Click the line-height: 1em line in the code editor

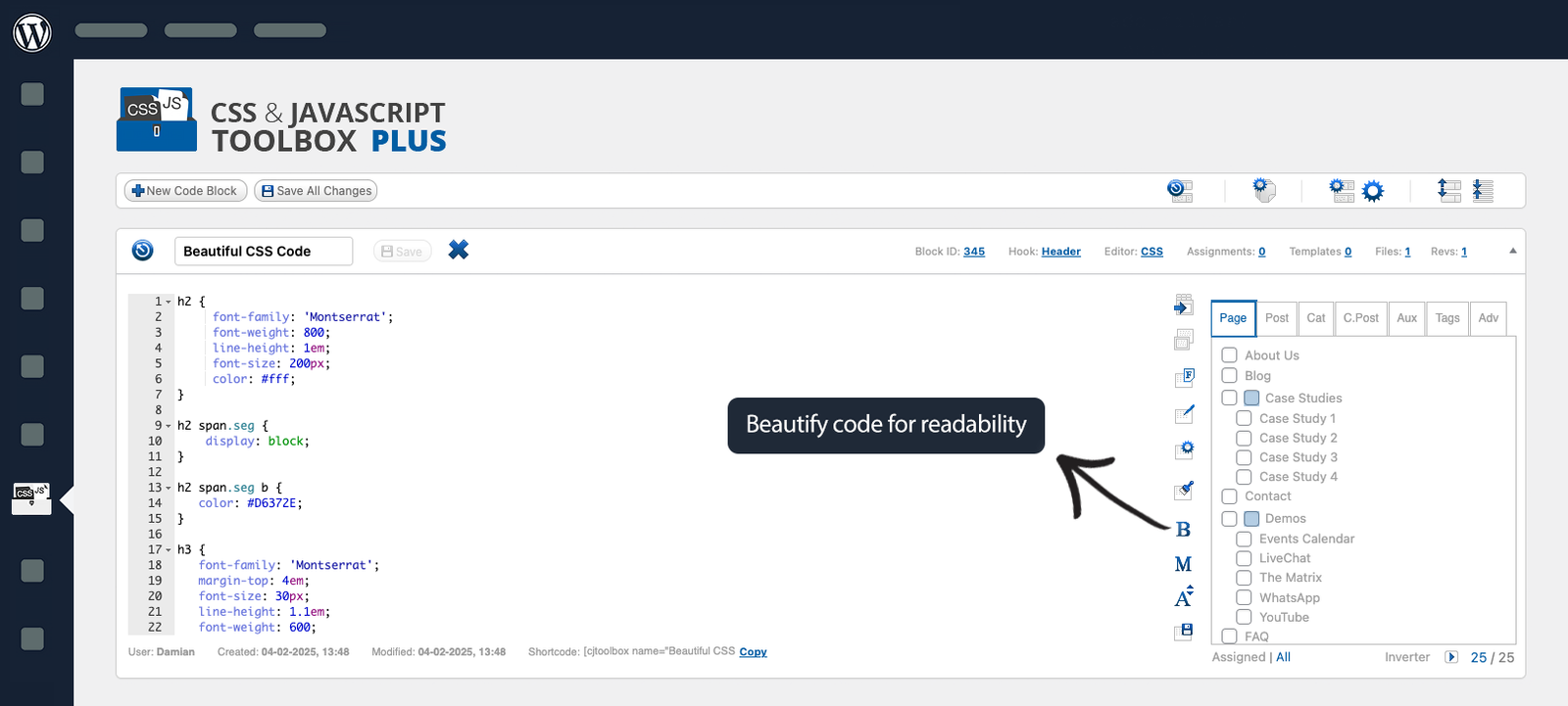click(x=271, y=348)
